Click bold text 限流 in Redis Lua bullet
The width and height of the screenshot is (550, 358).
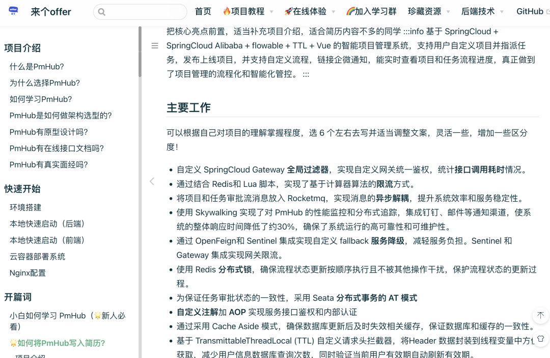click(x=385, y=184)
